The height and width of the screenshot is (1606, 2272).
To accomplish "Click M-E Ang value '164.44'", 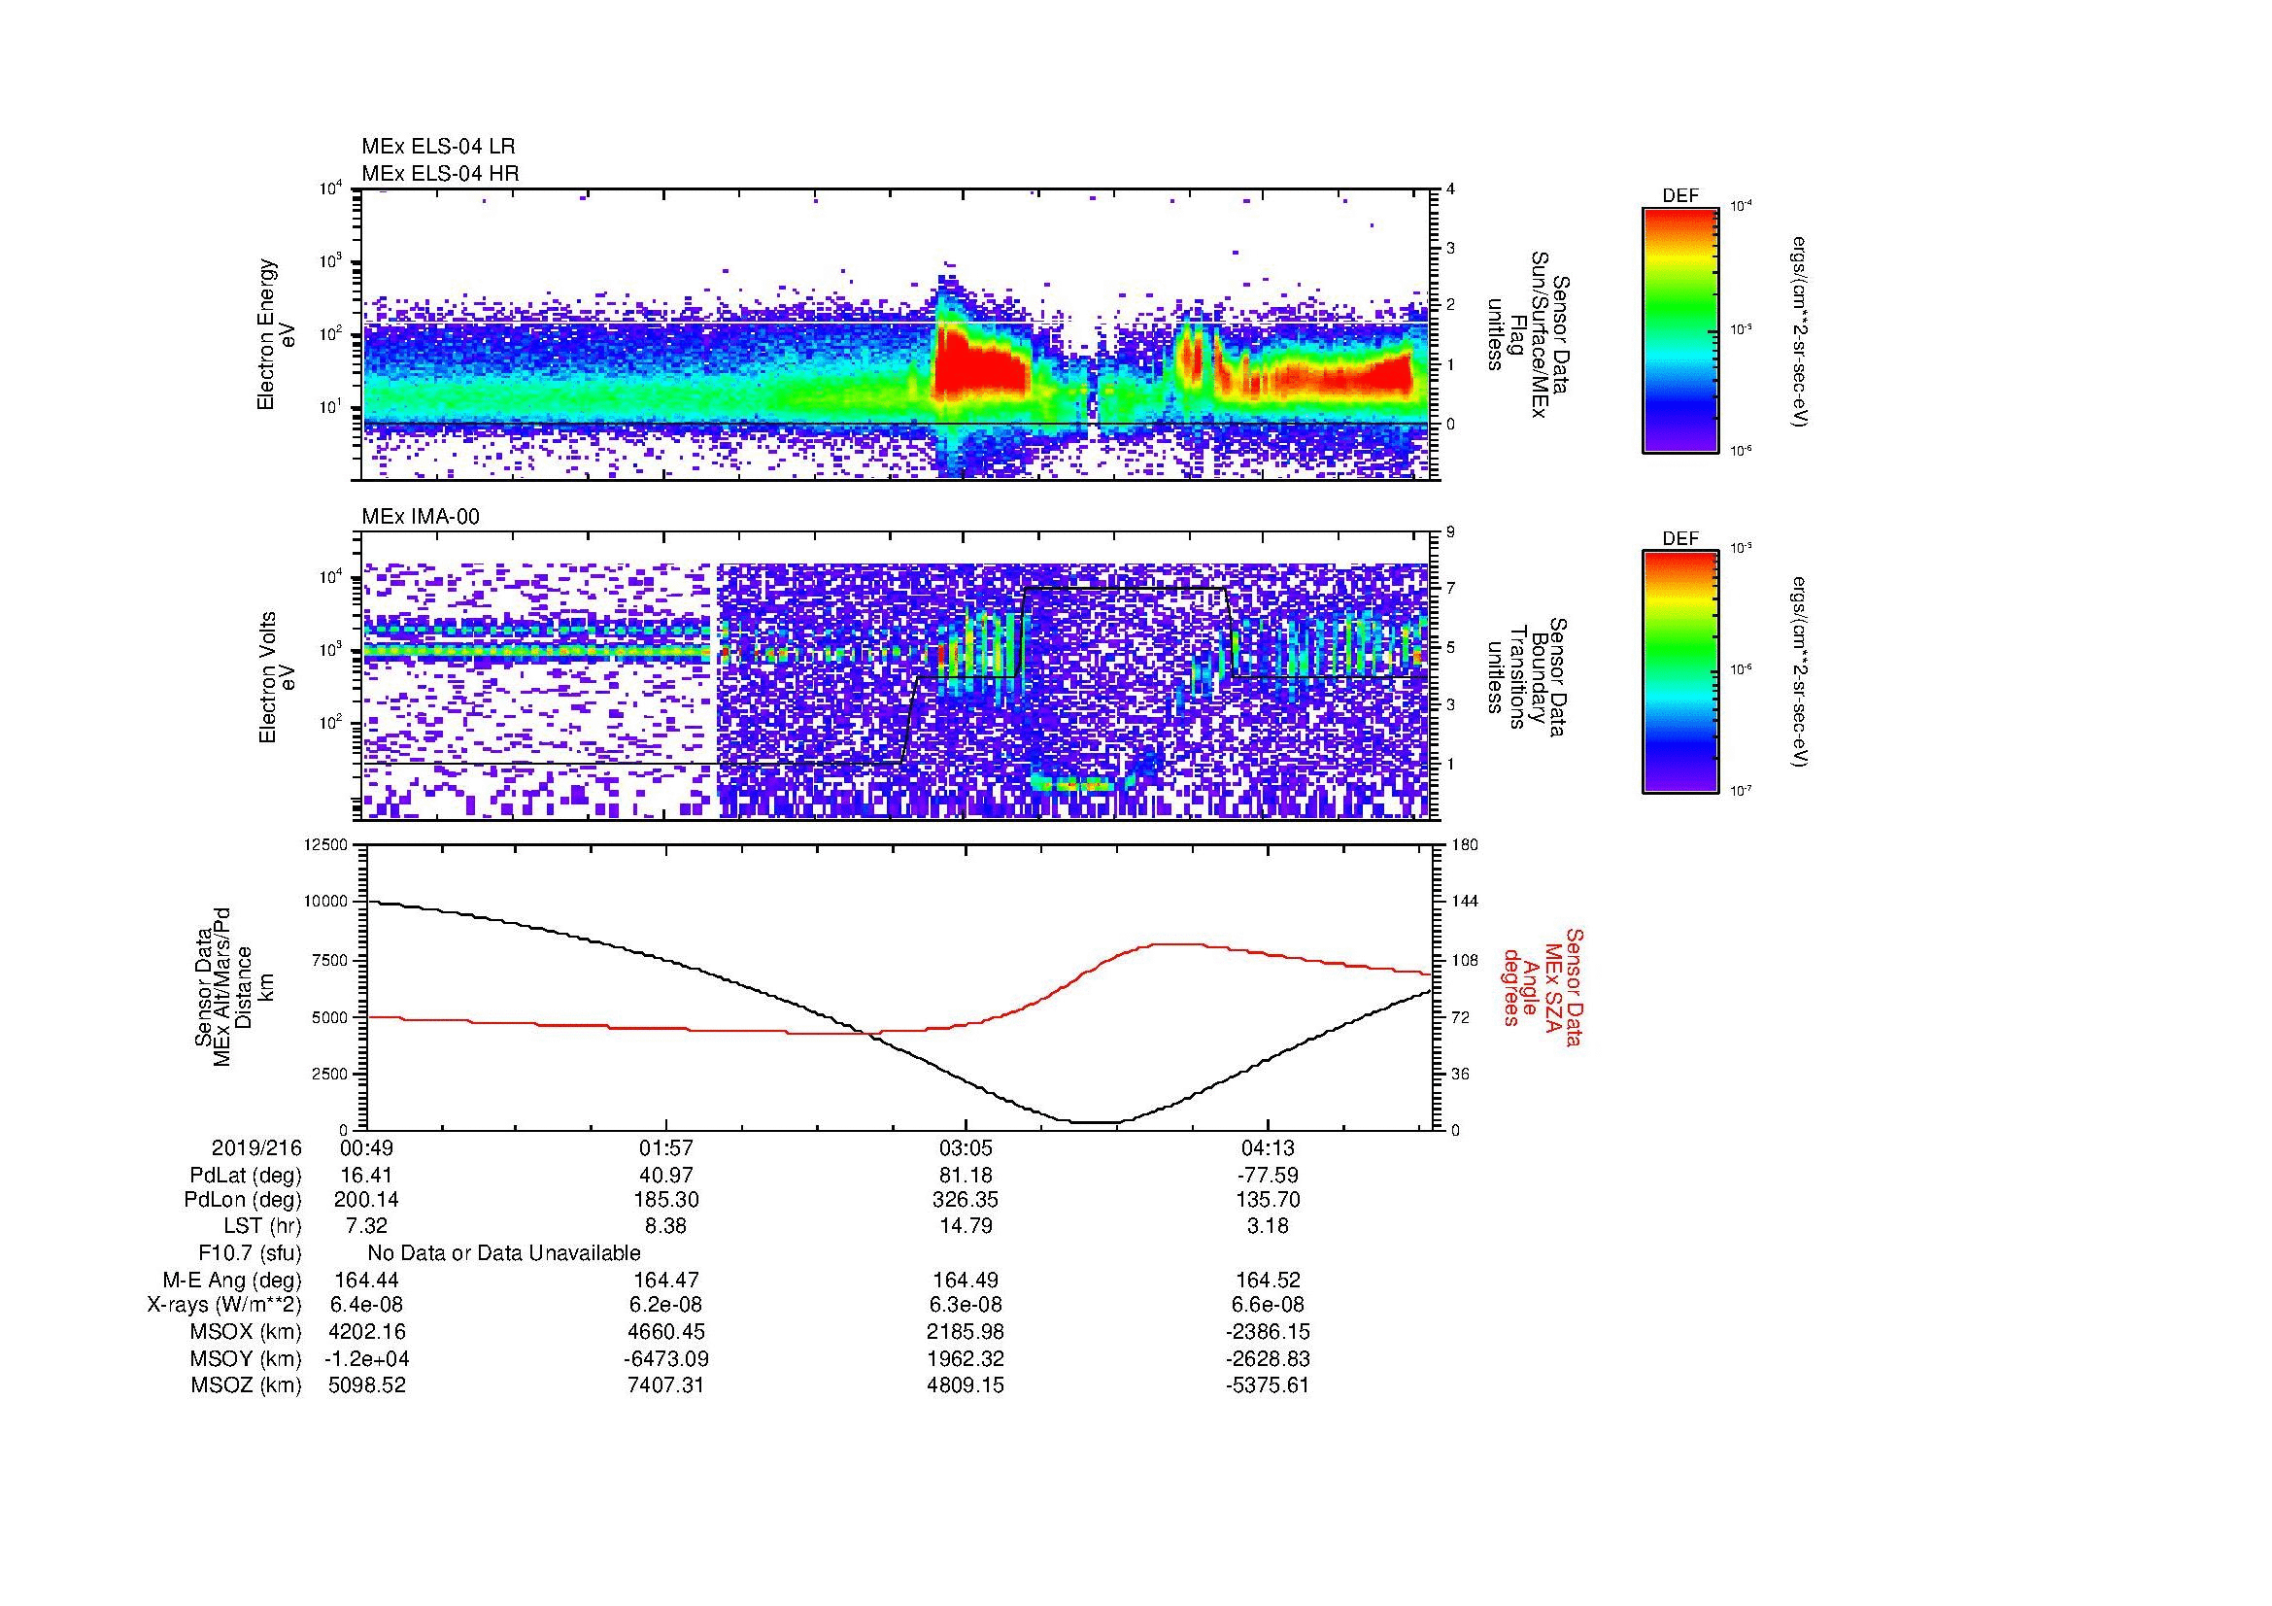I will click(367, 1281).
